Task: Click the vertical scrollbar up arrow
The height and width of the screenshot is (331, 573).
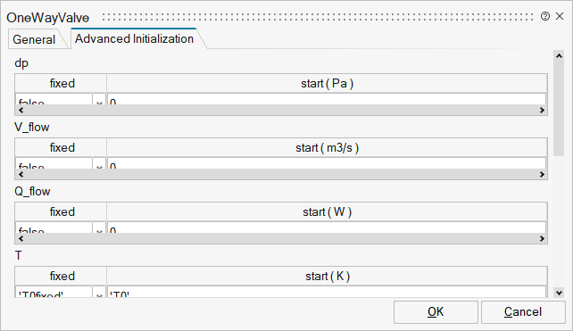Action: 559,56
